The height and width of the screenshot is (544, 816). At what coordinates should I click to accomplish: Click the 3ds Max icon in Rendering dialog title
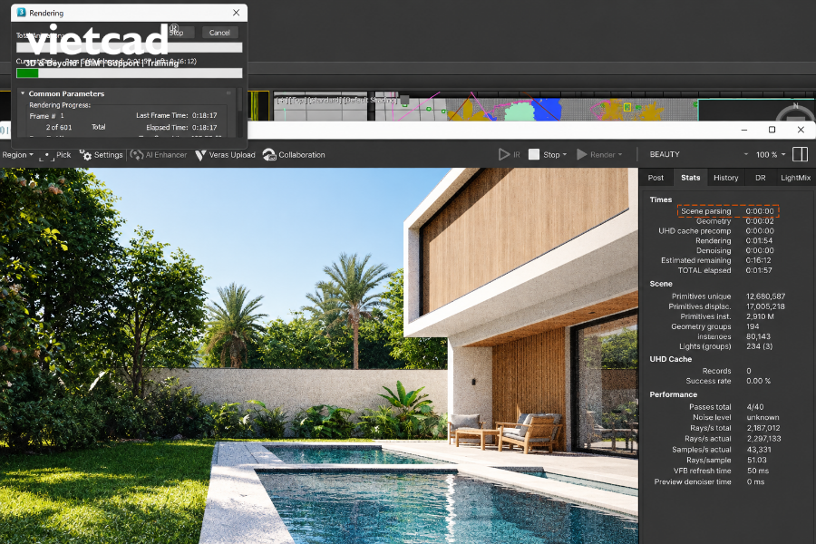pyautogui.click(x=22, y=13)
